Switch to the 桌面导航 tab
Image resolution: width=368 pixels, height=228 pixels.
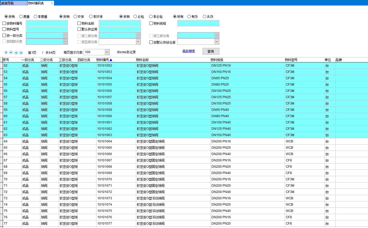(13, 3)
